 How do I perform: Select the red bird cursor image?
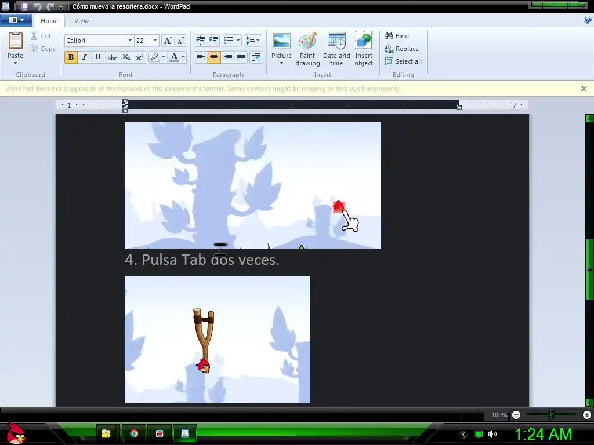(253, 185)
